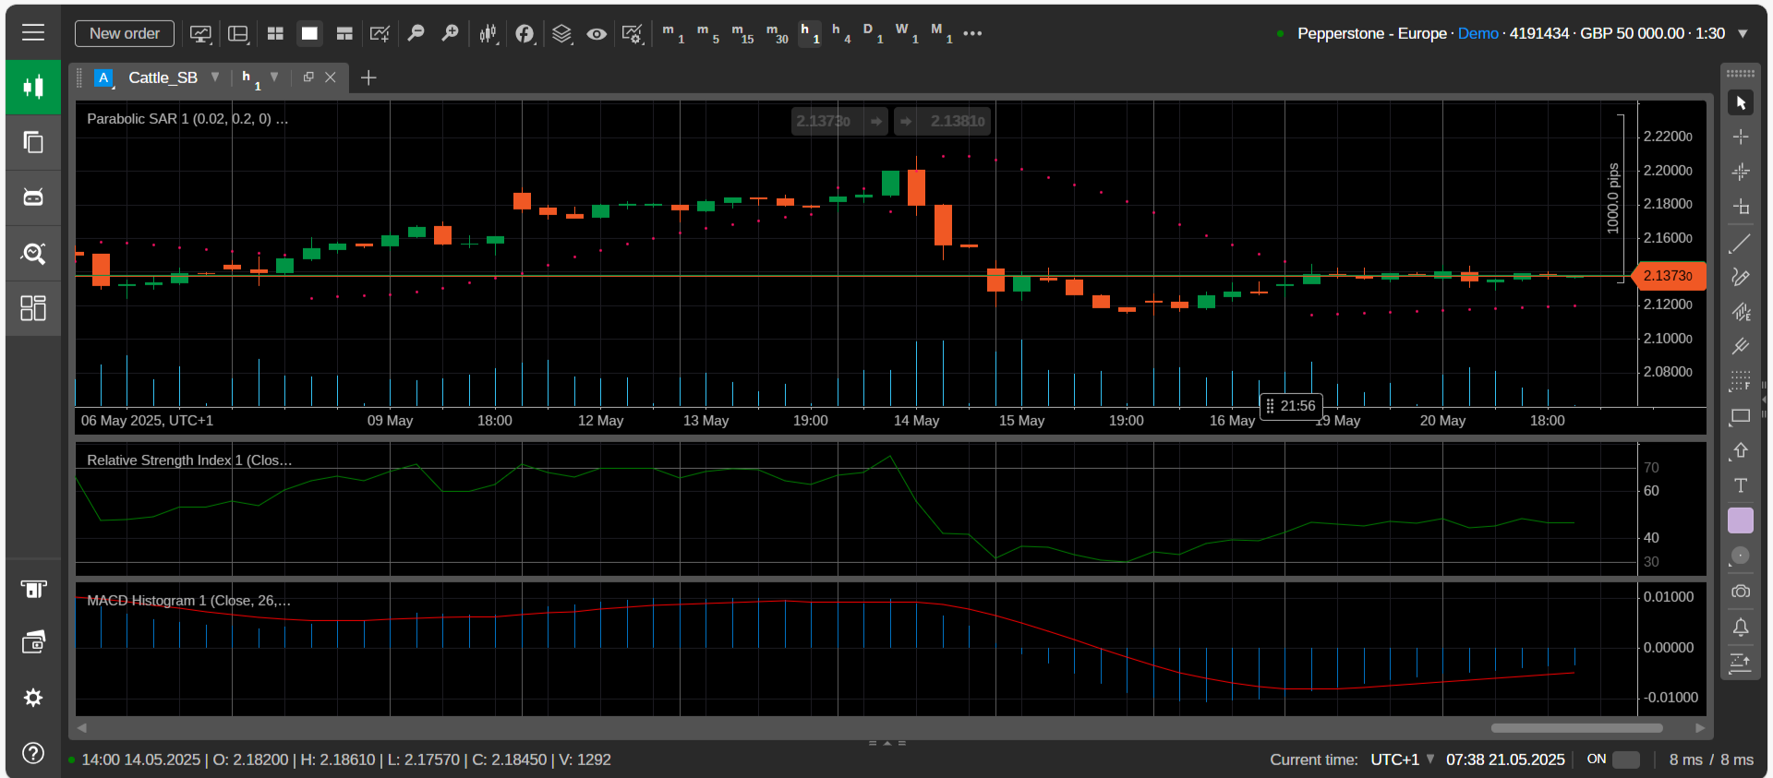Expand the h1 period dropdown on tab
This screenshot has width=1773, height=778.
274,77
